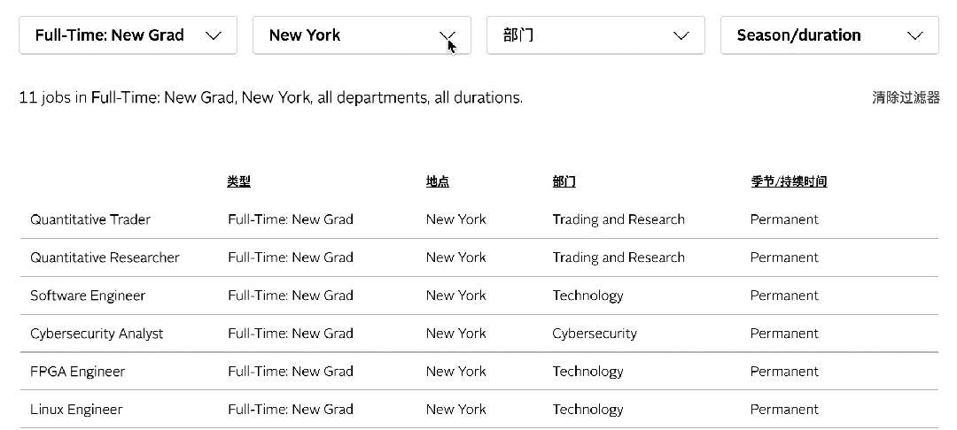957x430 pixels.
Task: Sort table by 类型 column header
Action: tap(238, 181)
